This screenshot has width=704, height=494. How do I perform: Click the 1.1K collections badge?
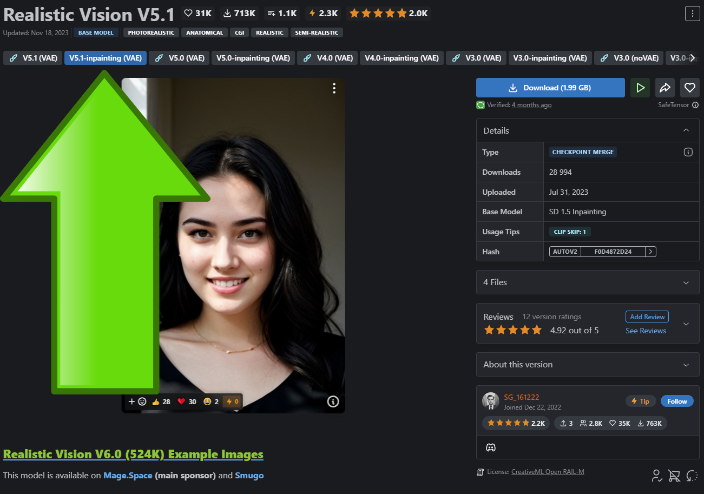click(282, 13)
